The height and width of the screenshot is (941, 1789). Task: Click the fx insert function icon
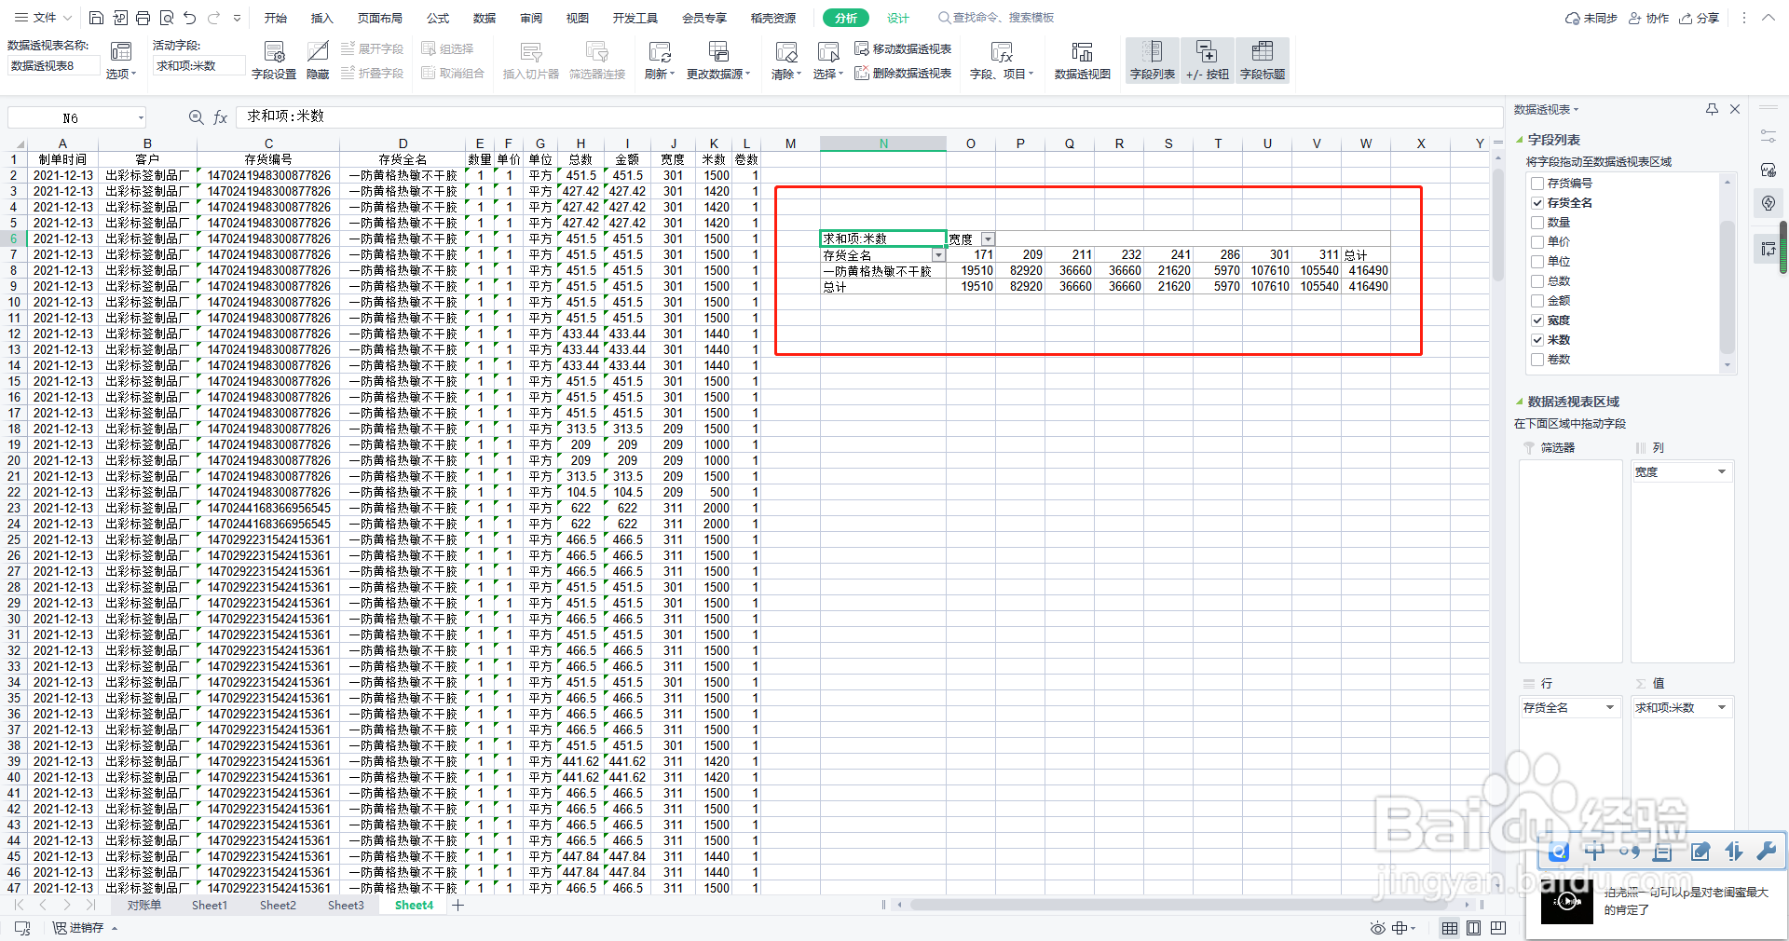[x=221, y=117]
